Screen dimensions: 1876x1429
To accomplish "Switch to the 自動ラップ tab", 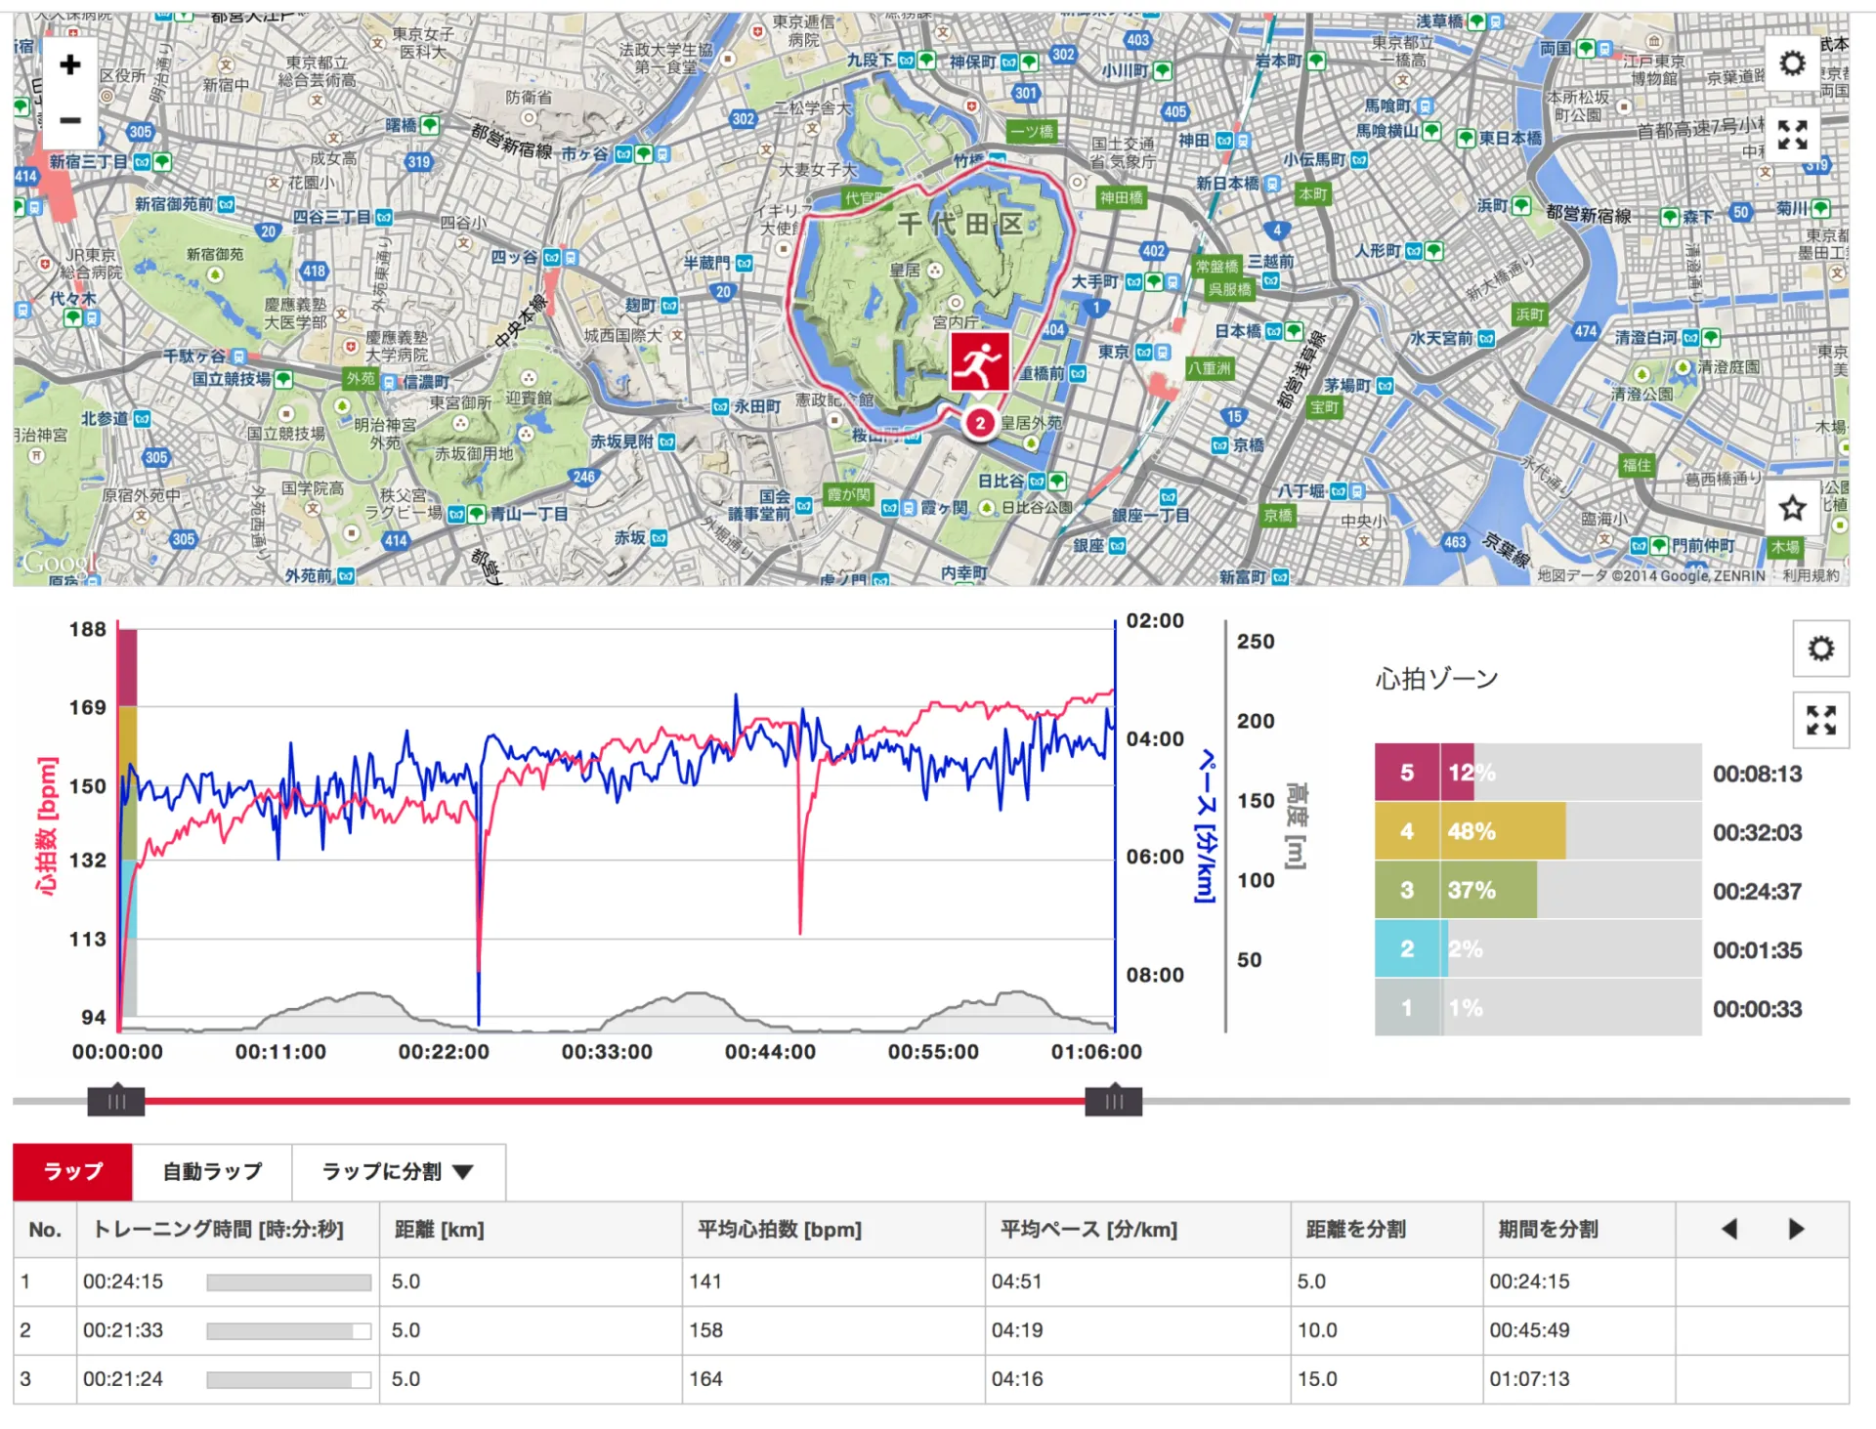I will coord(212,1171).
